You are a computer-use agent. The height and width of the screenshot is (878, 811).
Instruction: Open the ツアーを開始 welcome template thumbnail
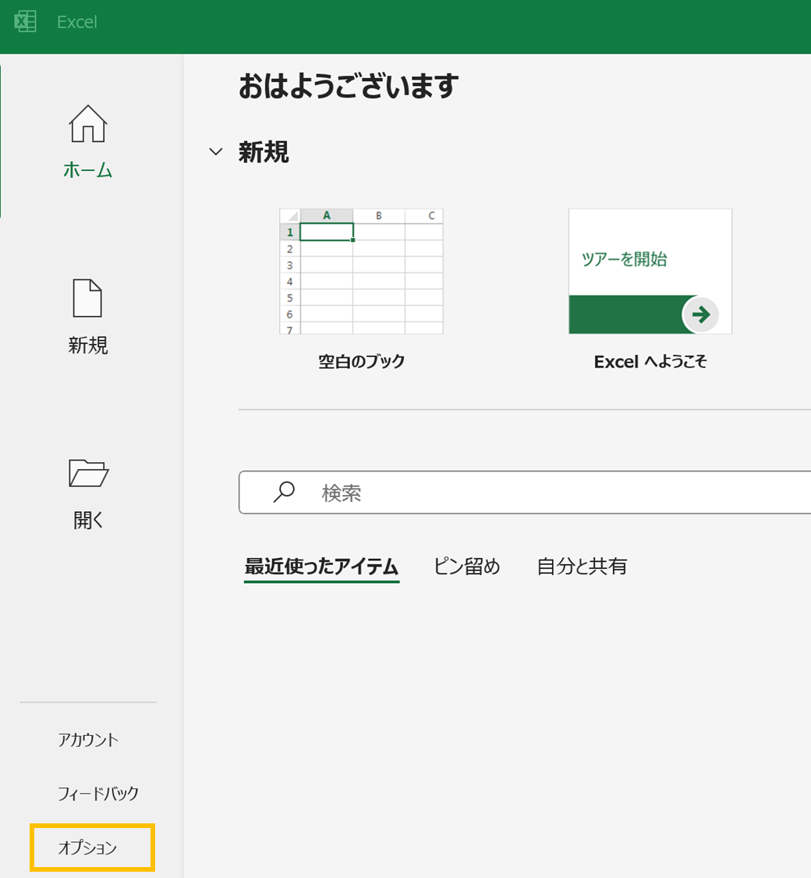coord(650,272)
